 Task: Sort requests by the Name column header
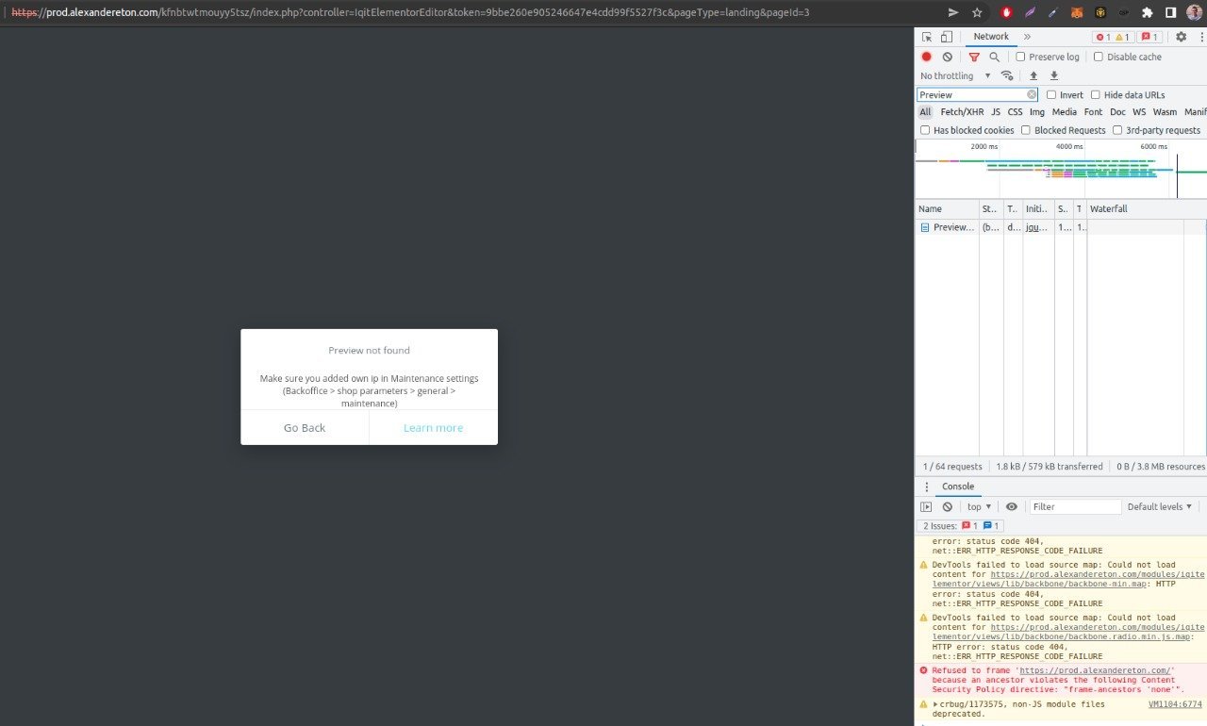[947, 209]
